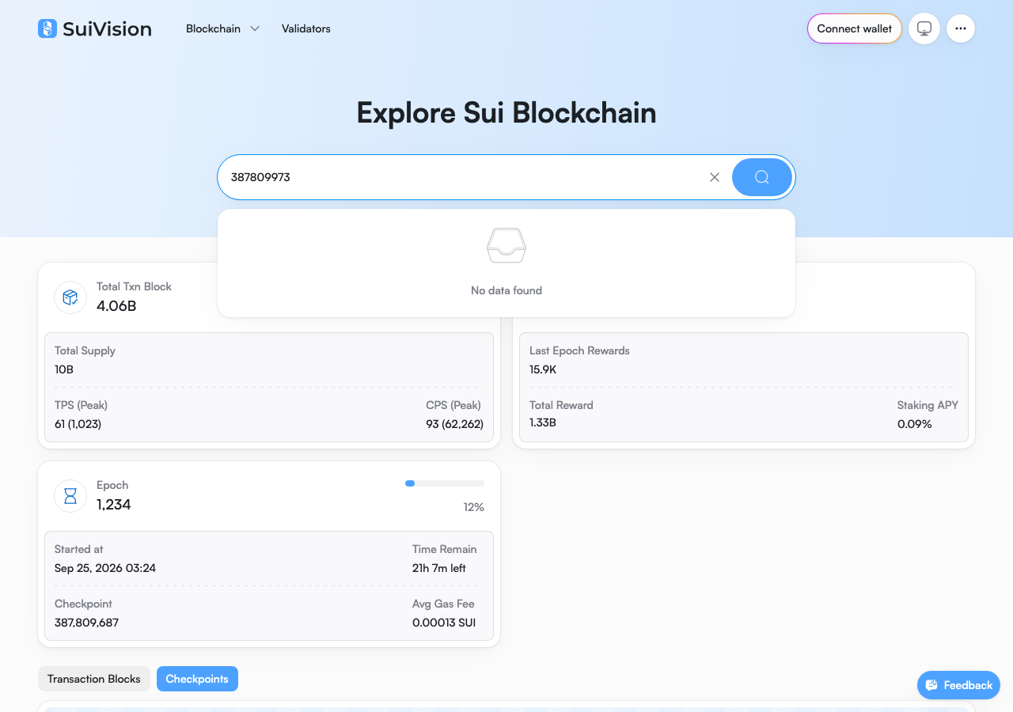Click the Feedback chat icon
This screenshot has width=1013, height=712.
click(931, 685)
